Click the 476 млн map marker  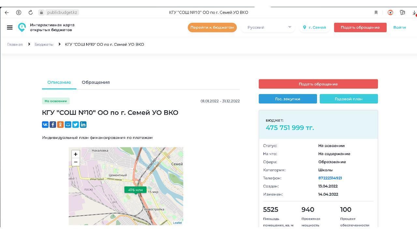pyautogui.click(x=136, y=190)
